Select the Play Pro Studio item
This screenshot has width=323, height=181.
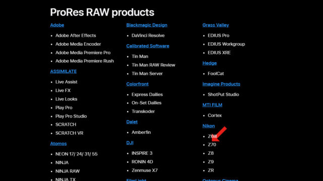[x=71, y=116]
